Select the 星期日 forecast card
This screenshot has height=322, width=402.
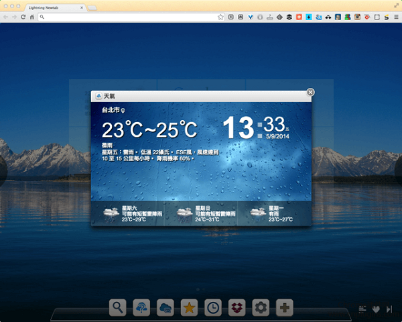[x=201, y=213]
